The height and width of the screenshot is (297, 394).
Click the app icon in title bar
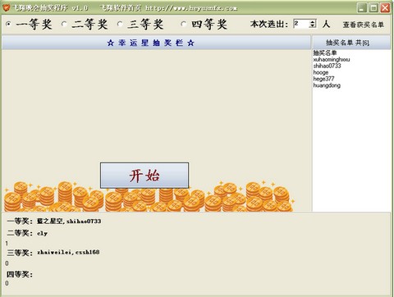click(6, 7)
